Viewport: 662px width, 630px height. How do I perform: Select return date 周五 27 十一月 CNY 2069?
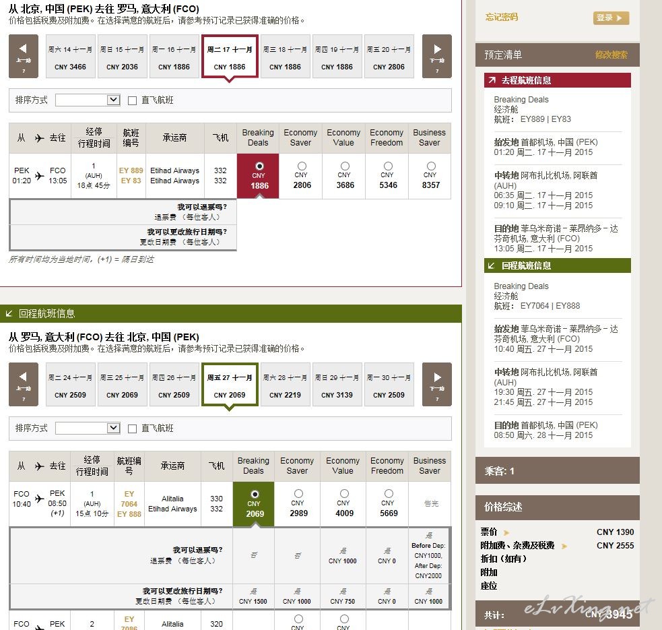tap(230, 385)
